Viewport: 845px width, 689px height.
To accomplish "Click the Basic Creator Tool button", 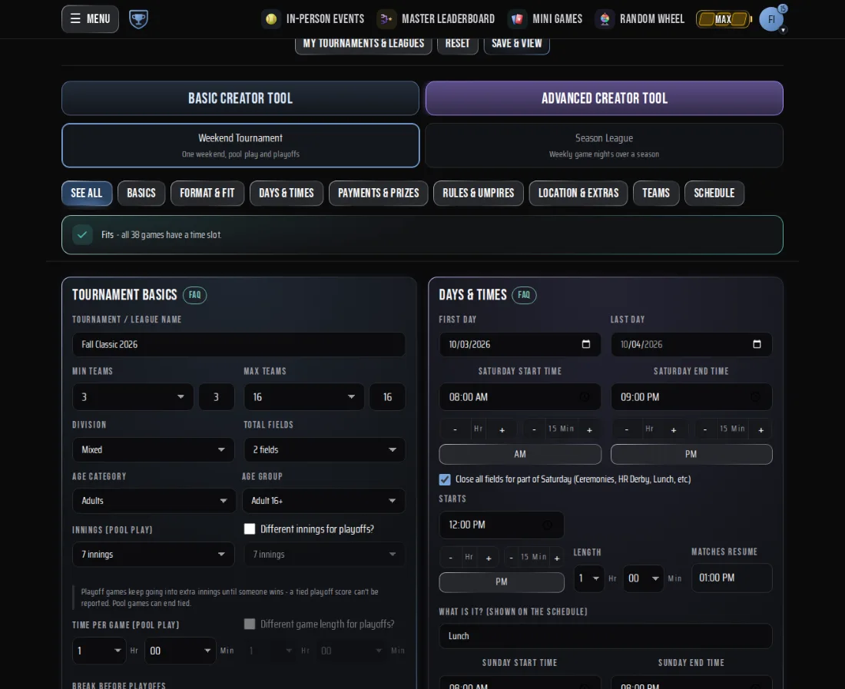I will [x=240, y=98].
